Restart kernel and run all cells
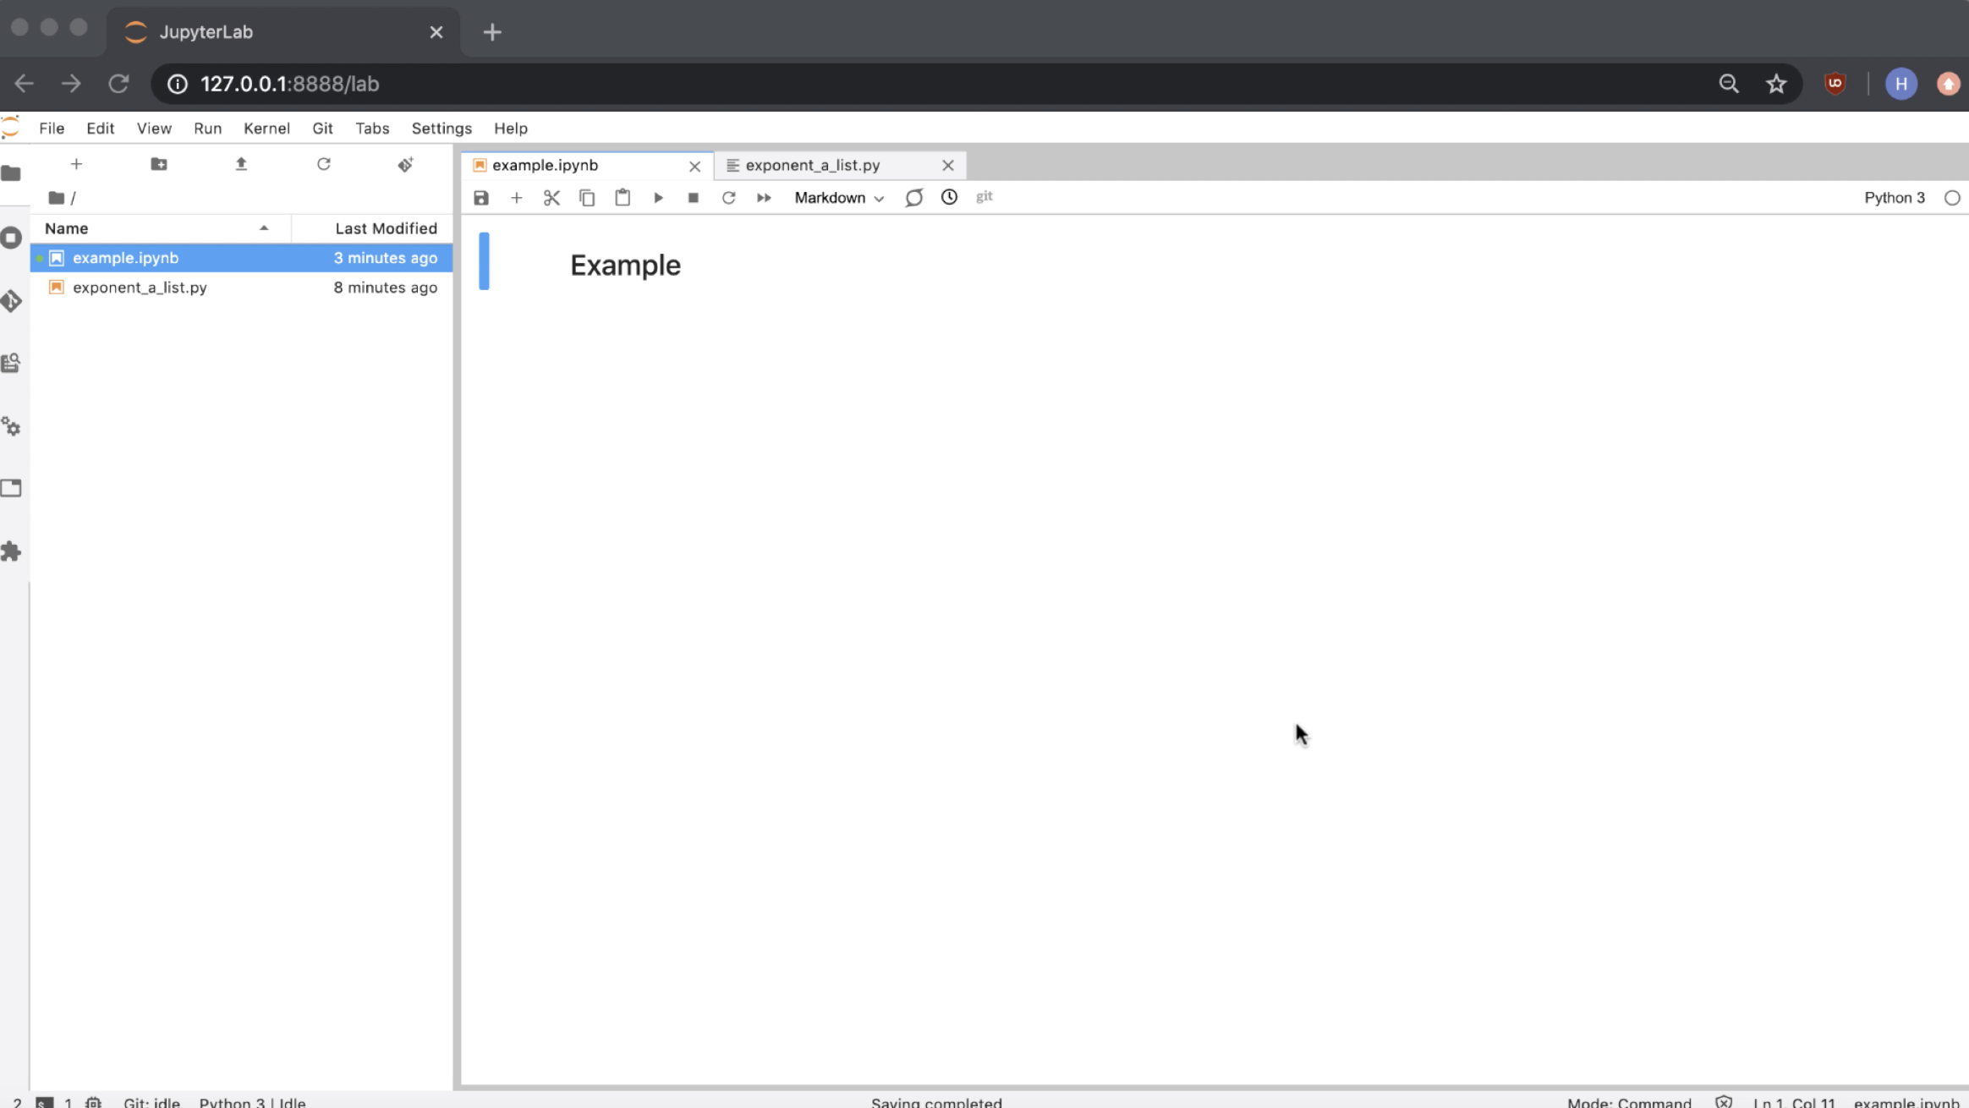The height and width of the screenshot is (1108, 1969). coord(764,198)
